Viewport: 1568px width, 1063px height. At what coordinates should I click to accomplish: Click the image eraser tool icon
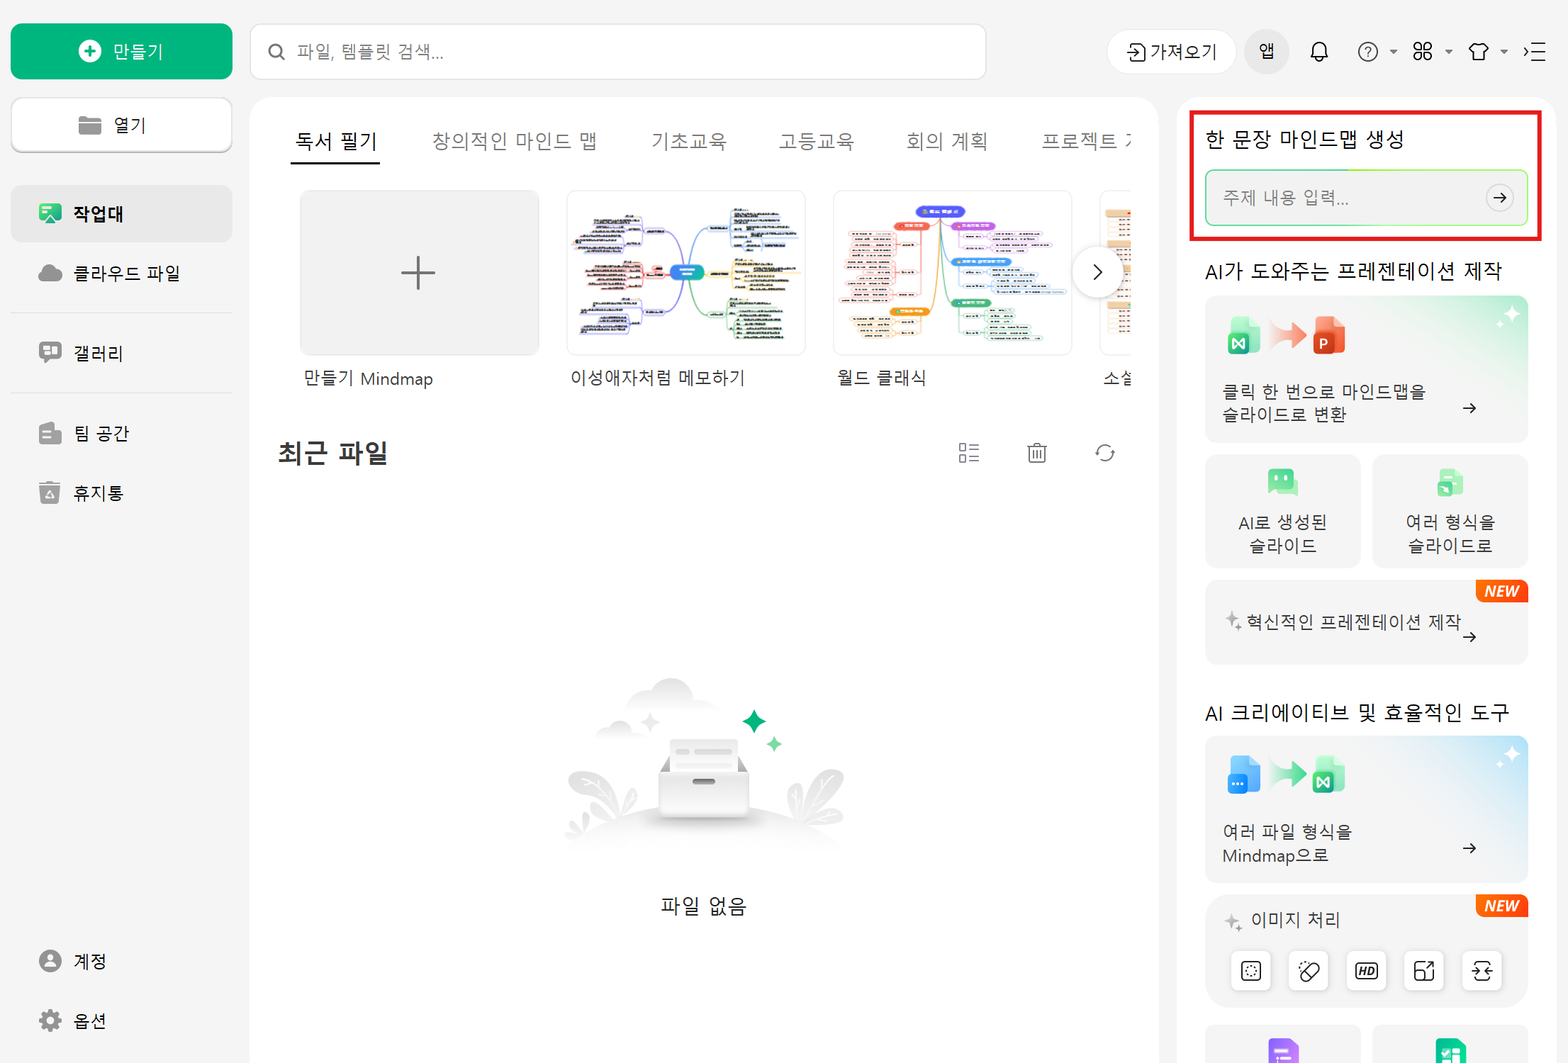click(x=1309, y=971)
